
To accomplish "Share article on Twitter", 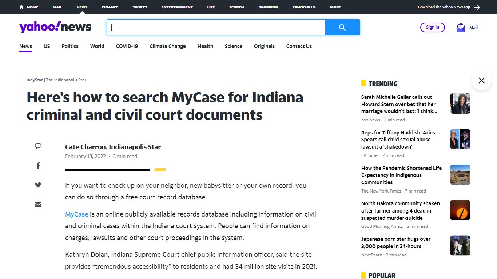I will tap(38, 185).
